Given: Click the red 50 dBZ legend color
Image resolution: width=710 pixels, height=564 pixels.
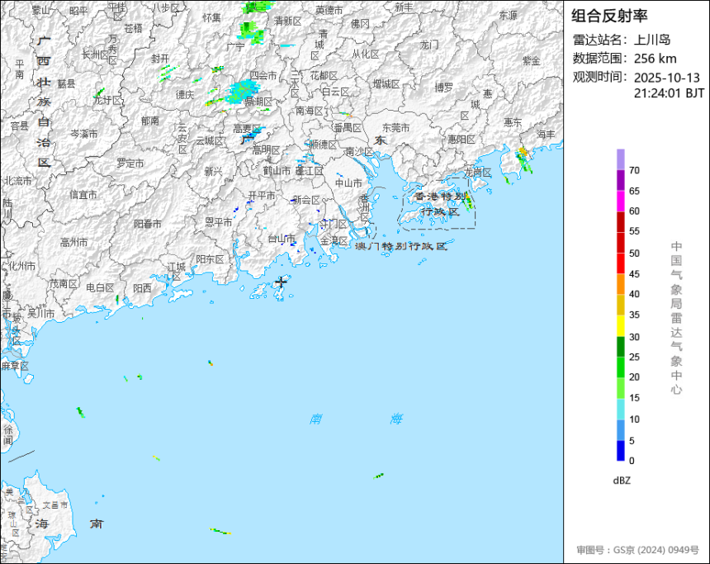Looking at the screenshot, I should [x=620, y=243].
